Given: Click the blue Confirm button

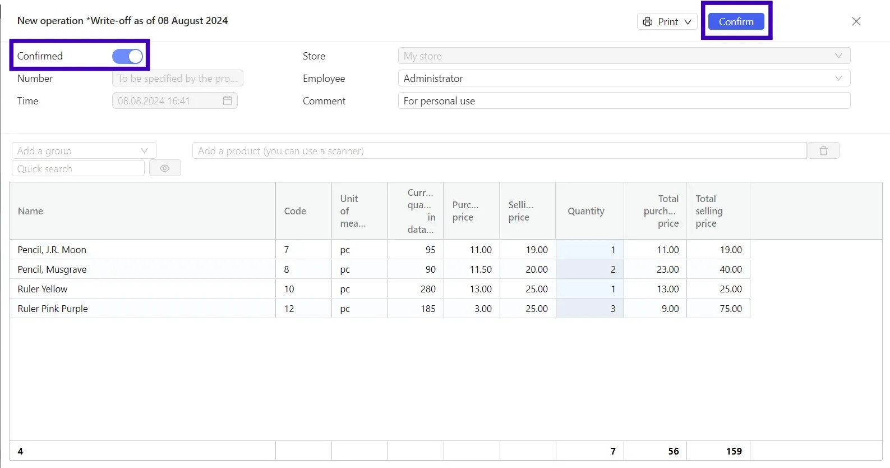Looking at the screenshot, I should 736,21.
